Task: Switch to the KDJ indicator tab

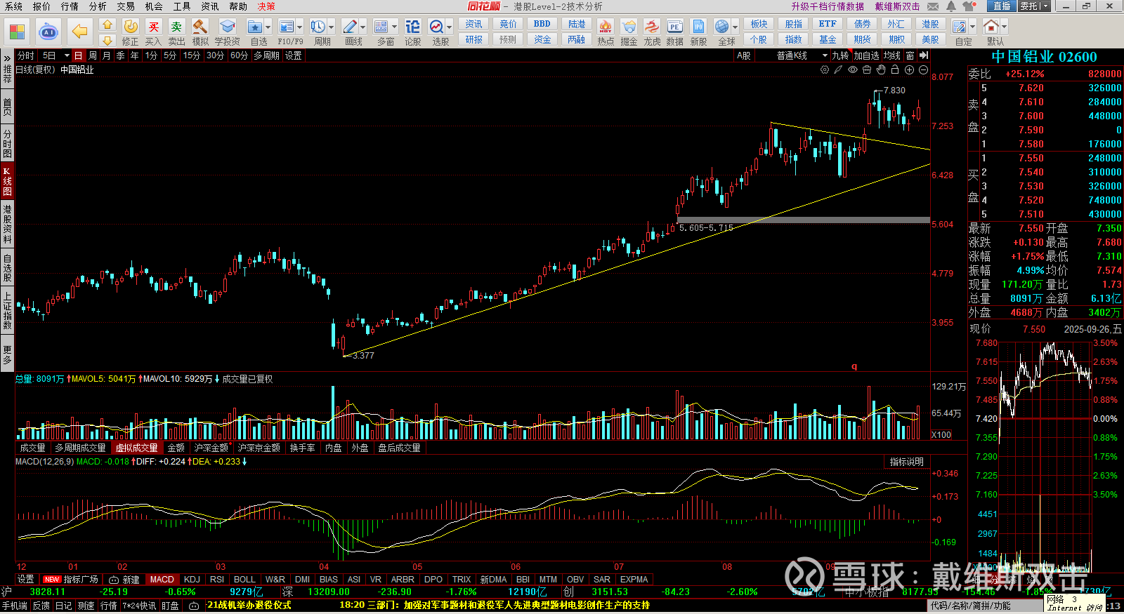Action: tap(192, 580)
